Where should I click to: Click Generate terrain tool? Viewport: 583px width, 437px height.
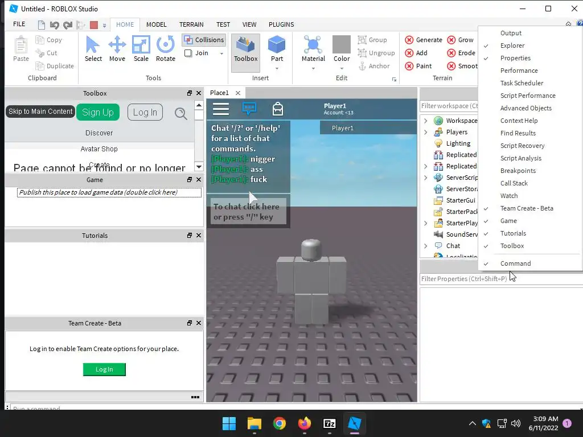coord(424,40)
